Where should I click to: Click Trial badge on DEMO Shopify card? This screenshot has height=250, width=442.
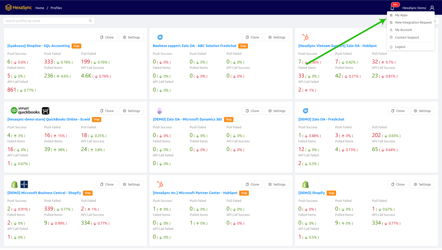331,193
